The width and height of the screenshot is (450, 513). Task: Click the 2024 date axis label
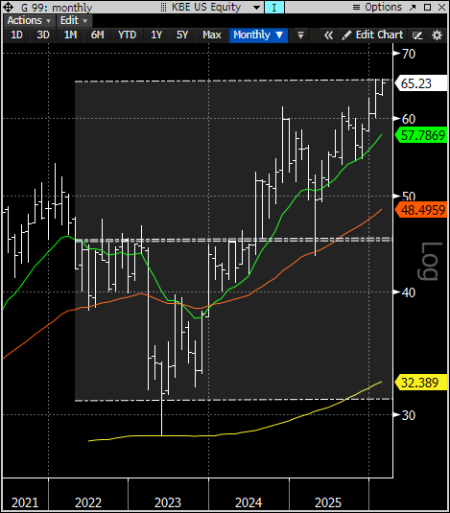pos(249,502)
